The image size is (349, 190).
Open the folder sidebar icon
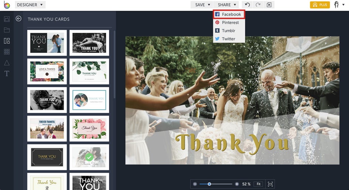(7, 30)
